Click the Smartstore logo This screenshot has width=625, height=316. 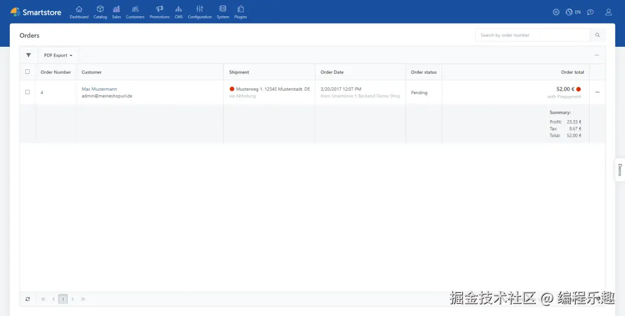point(36,12)
